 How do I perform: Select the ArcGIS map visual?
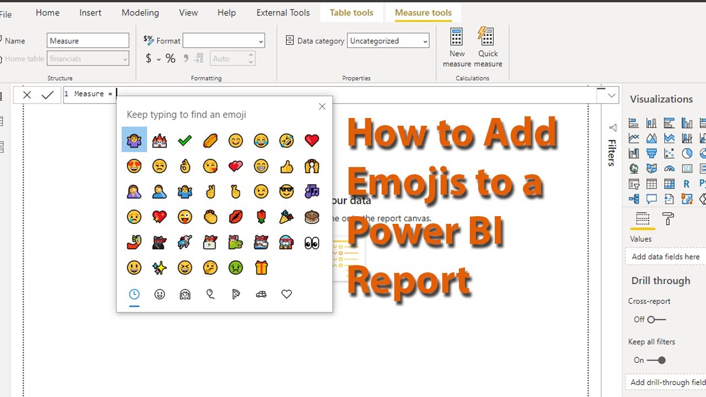[687, 198]
